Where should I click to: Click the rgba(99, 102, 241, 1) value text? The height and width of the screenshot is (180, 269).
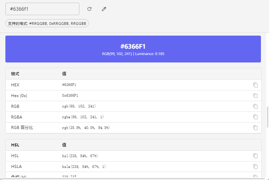point(83,117)
